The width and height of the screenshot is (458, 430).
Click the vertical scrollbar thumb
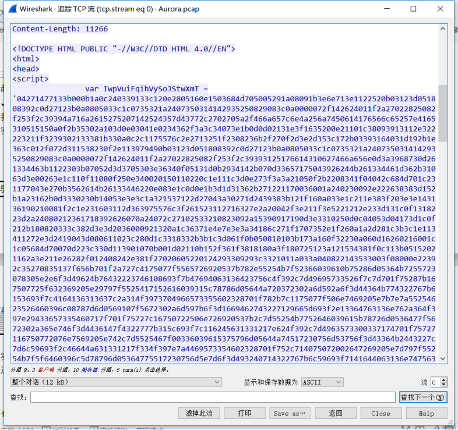click(x=442, y=113)
